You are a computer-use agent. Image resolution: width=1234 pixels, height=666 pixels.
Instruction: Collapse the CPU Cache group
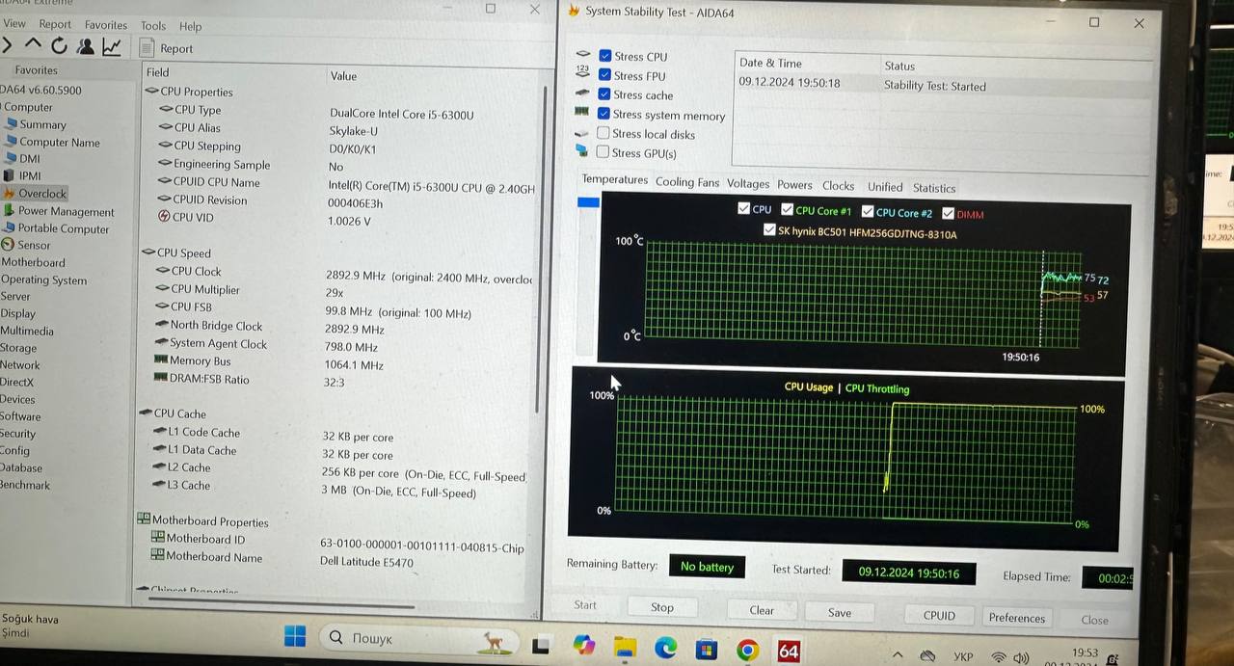pos(145,413)
